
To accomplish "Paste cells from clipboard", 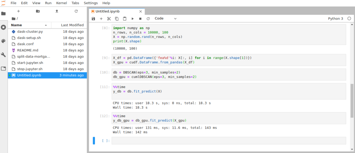I will [x=124, y=19].
